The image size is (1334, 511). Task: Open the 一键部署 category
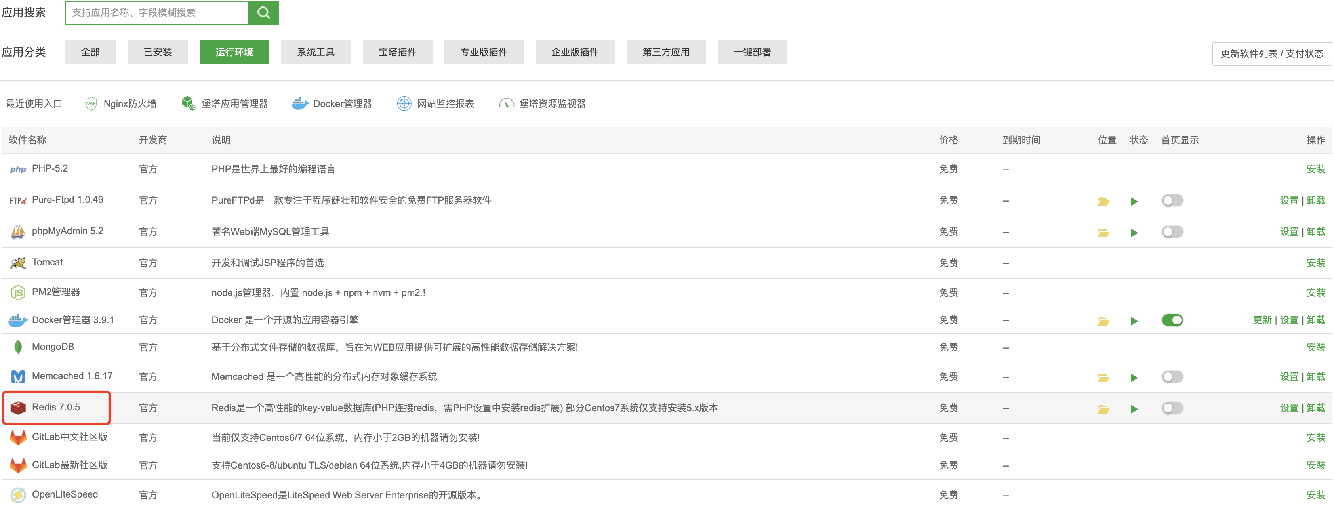coord(752,52)
